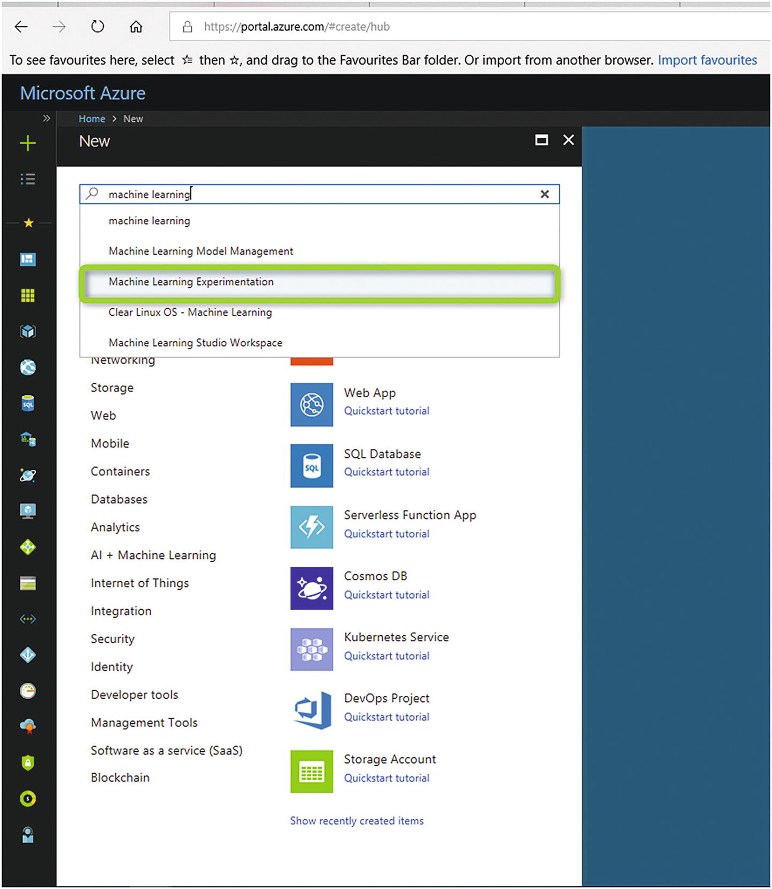Click Show recently created items link

[x=357, y=821]
